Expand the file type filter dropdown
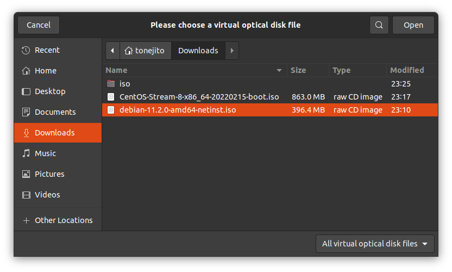Image resolution: width=452 pixels, height=272 pixels. click(375, 244)
